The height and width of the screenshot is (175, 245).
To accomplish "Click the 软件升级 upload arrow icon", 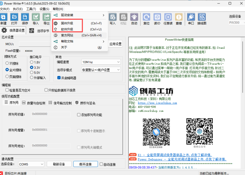I will coord(56,29).
